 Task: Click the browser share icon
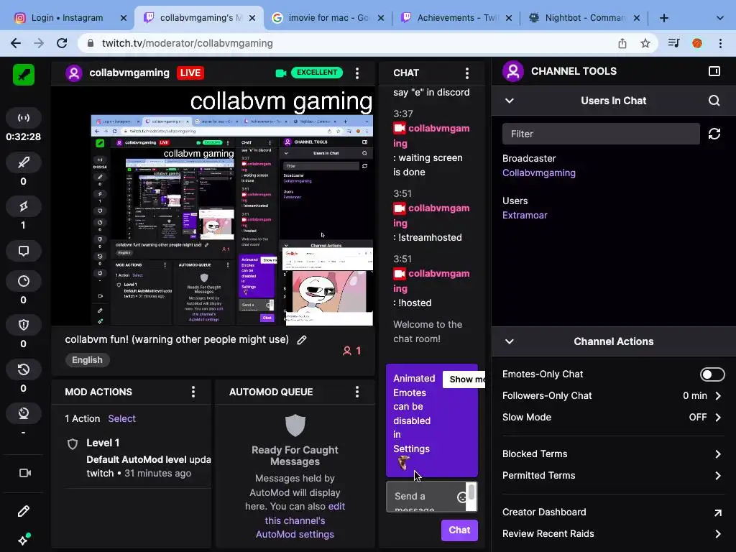coord(622,43)
